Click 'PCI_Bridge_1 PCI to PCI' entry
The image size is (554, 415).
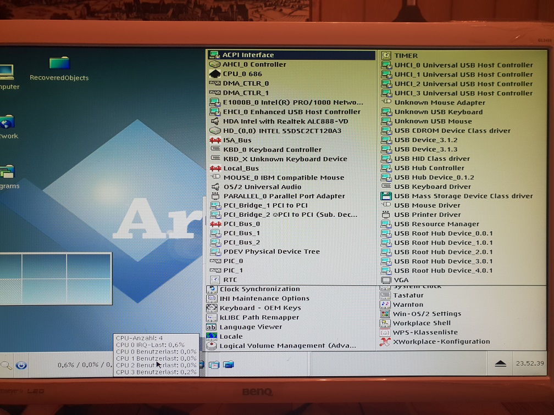[265, 205]
